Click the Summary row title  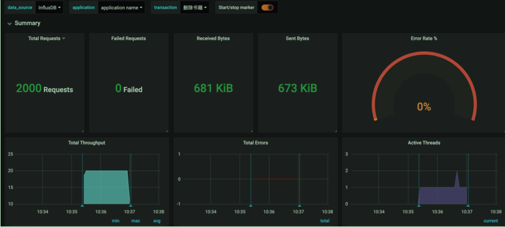coord(28,23)
